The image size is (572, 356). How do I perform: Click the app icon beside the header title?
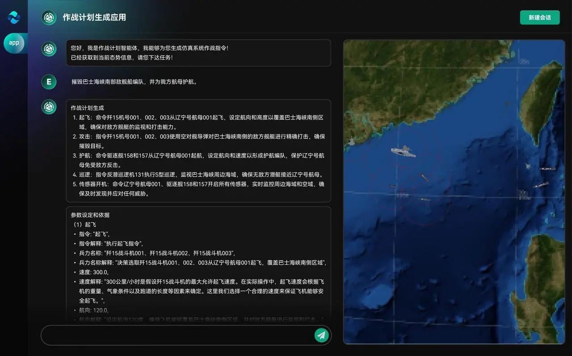(49, 17)
